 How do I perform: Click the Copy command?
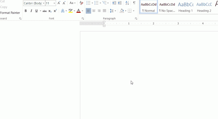pos(4,7)
